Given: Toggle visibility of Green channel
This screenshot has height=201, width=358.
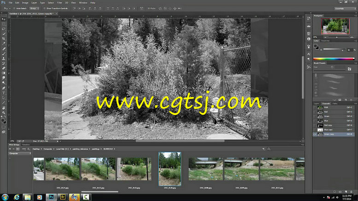Looking at the screenshot, I should pos(315,116).
